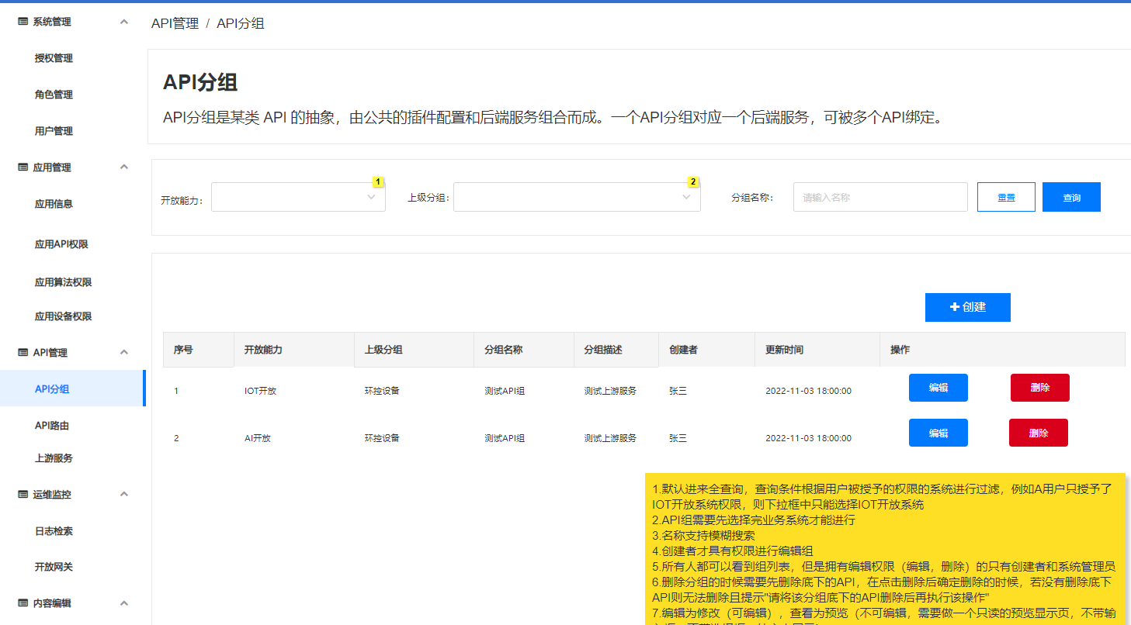Click 编辑 for the IOT开放 row
The width and height of the screenshot is (1131, 625).
[x=938, y=388]
